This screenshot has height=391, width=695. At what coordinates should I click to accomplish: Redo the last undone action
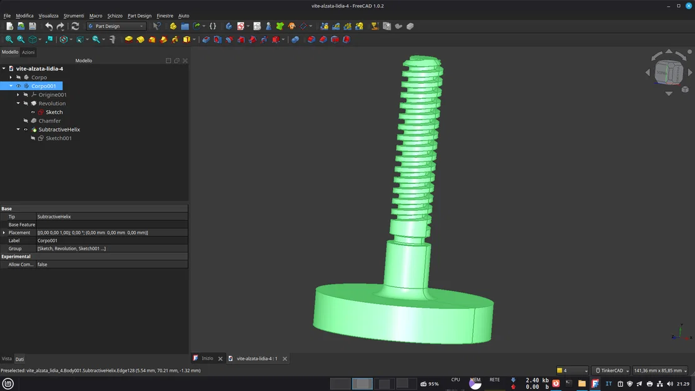pos(60,26)
